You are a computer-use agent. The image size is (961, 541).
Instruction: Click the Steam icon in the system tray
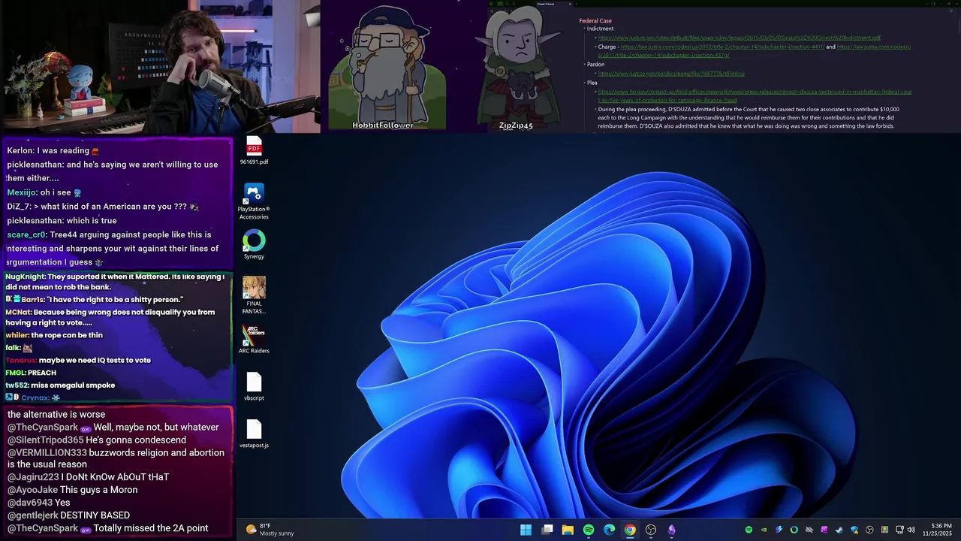coord(839,530)
